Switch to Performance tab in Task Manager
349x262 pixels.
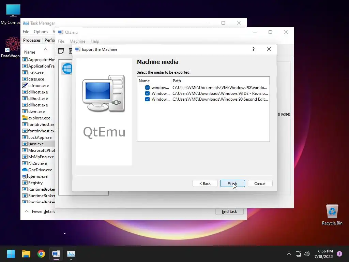tap(49, 40)
